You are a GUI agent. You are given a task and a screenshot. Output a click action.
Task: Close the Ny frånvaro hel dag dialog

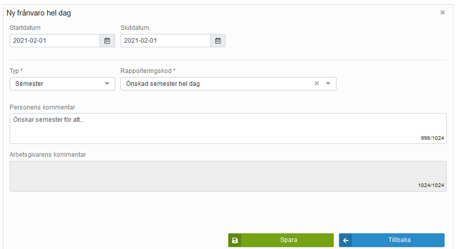[443, 13]
